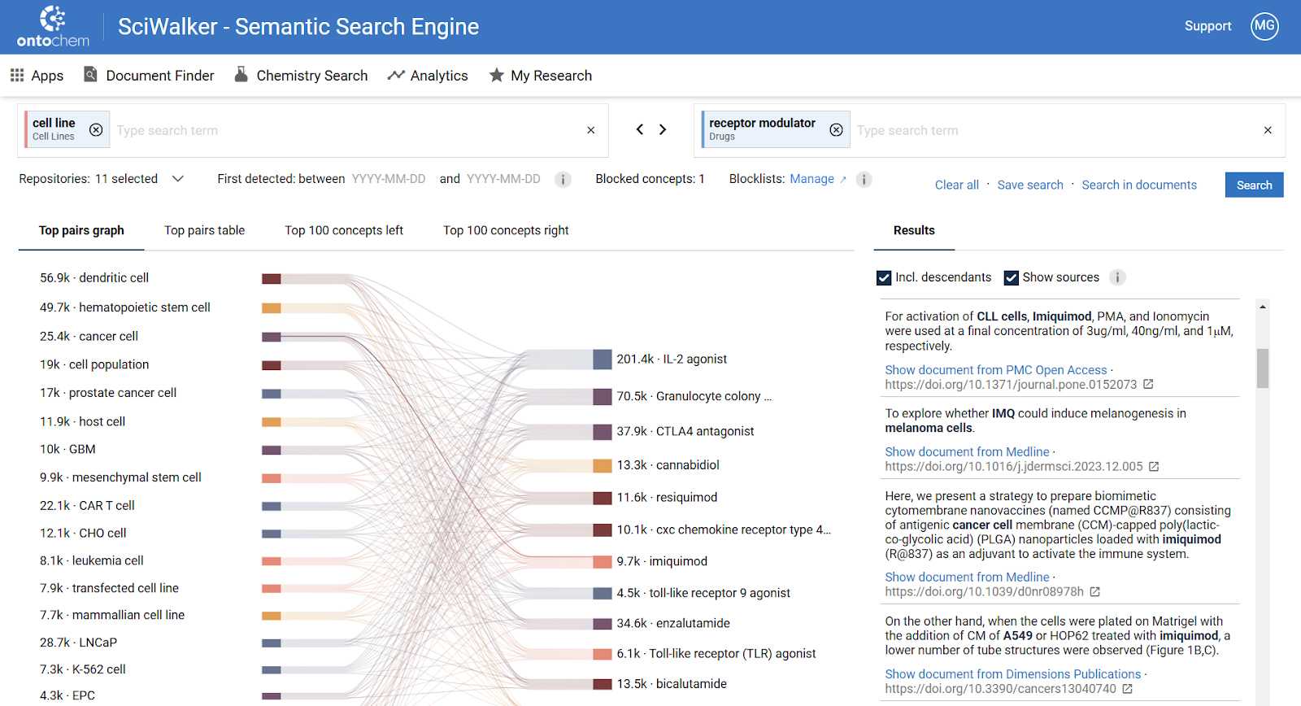Open external link for jdermsci DOI
1301x706 pixels.
pyautogui.click(x=1154, y=466)
